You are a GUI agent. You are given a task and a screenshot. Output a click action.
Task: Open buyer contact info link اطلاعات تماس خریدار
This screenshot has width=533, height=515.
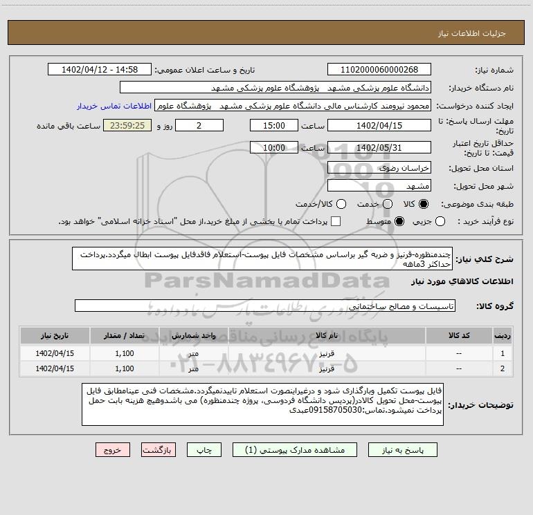click(114, 106)
